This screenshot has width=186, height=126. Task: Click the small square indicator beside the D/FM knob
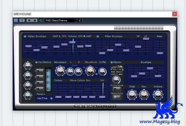click(x=96, y=74)
